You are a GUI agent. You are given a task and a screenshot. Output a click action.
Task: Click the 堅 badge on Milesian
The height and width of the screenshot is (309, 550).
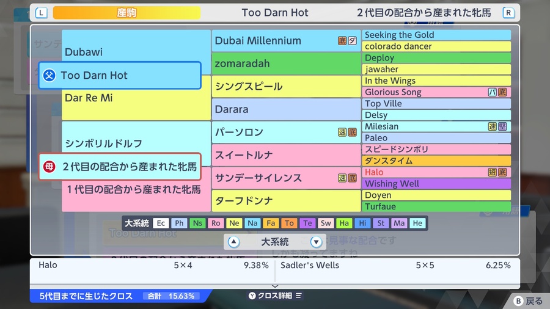(503, 126)
